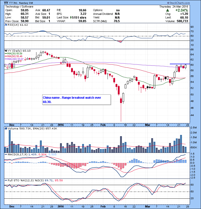This screenshot has width=201, height=209.
Task: Click the Technology / Software sector label
Action: [19, 7]
